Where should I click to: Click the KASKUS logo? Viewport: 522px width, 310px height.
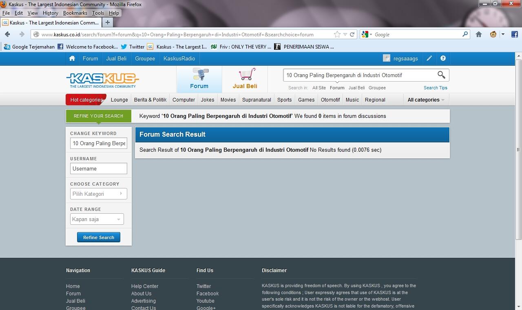tap(103, 80)
